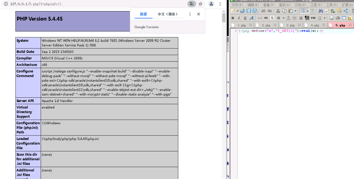Switch to the 4.php tab

click(315, 25)
